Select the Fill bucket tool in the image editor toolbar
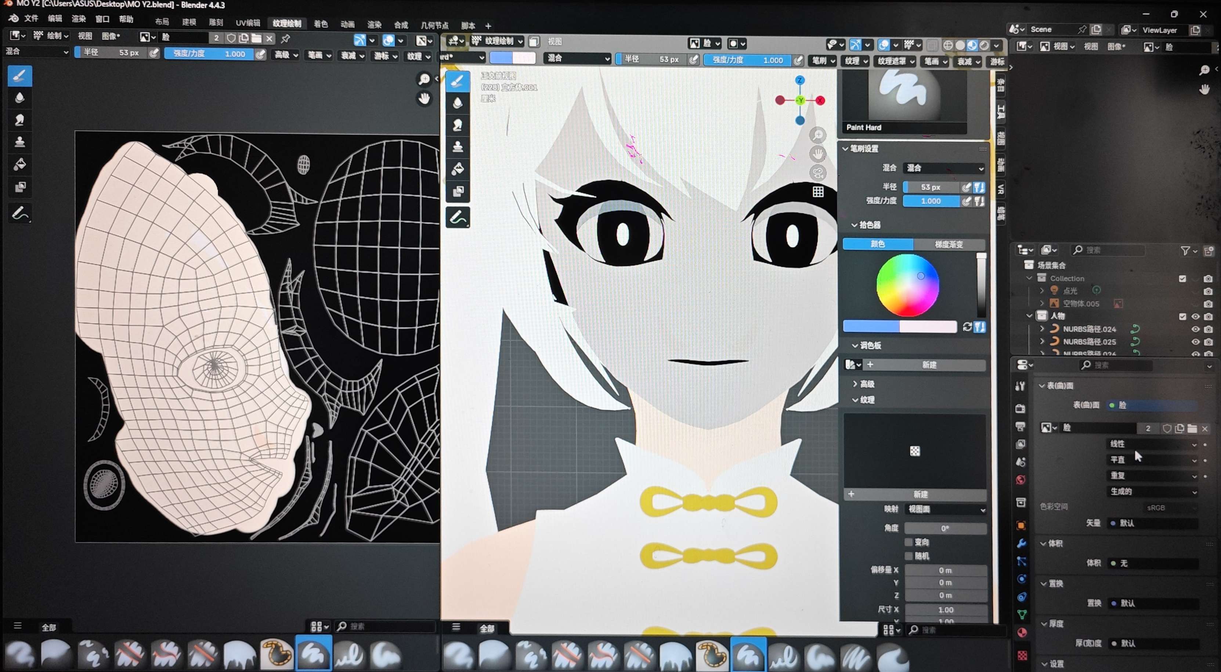This screenshot has width=1221, height=672. [19, 165]
